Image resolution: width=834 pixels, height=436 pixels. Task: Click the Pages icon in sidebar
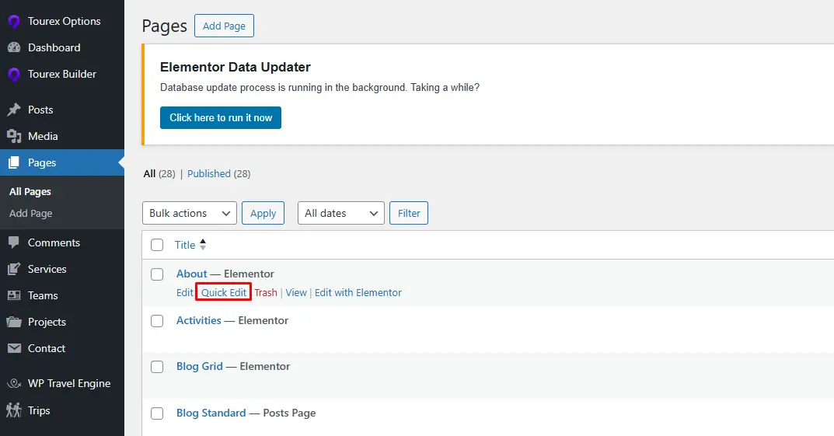click(x=14, y=162)
